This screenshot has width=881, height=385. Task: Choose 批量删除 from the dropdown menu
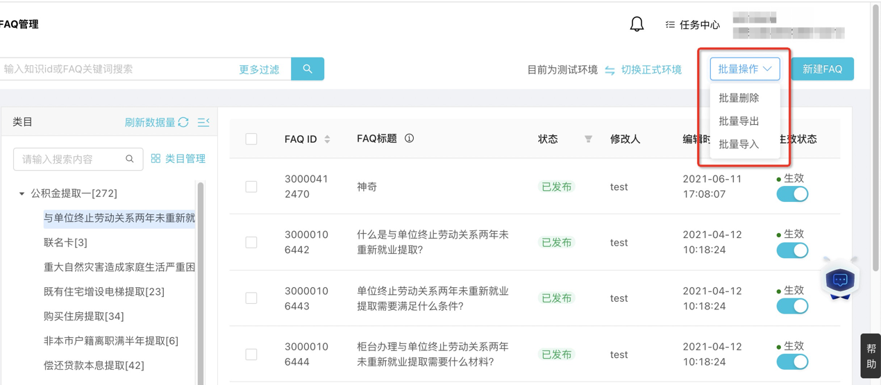click(x=739, y=98)
